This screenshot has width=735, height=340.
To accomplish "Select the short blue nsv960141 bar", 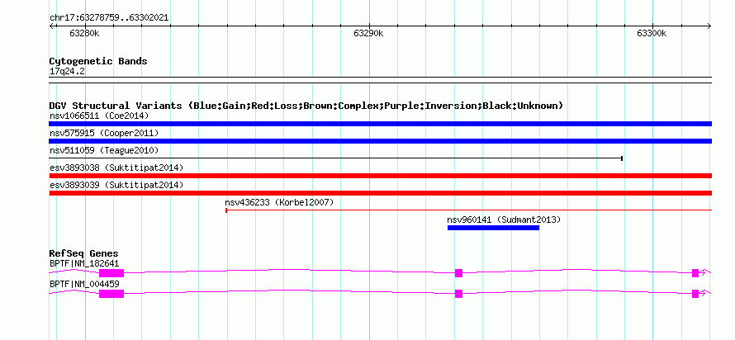I will 493,228.
